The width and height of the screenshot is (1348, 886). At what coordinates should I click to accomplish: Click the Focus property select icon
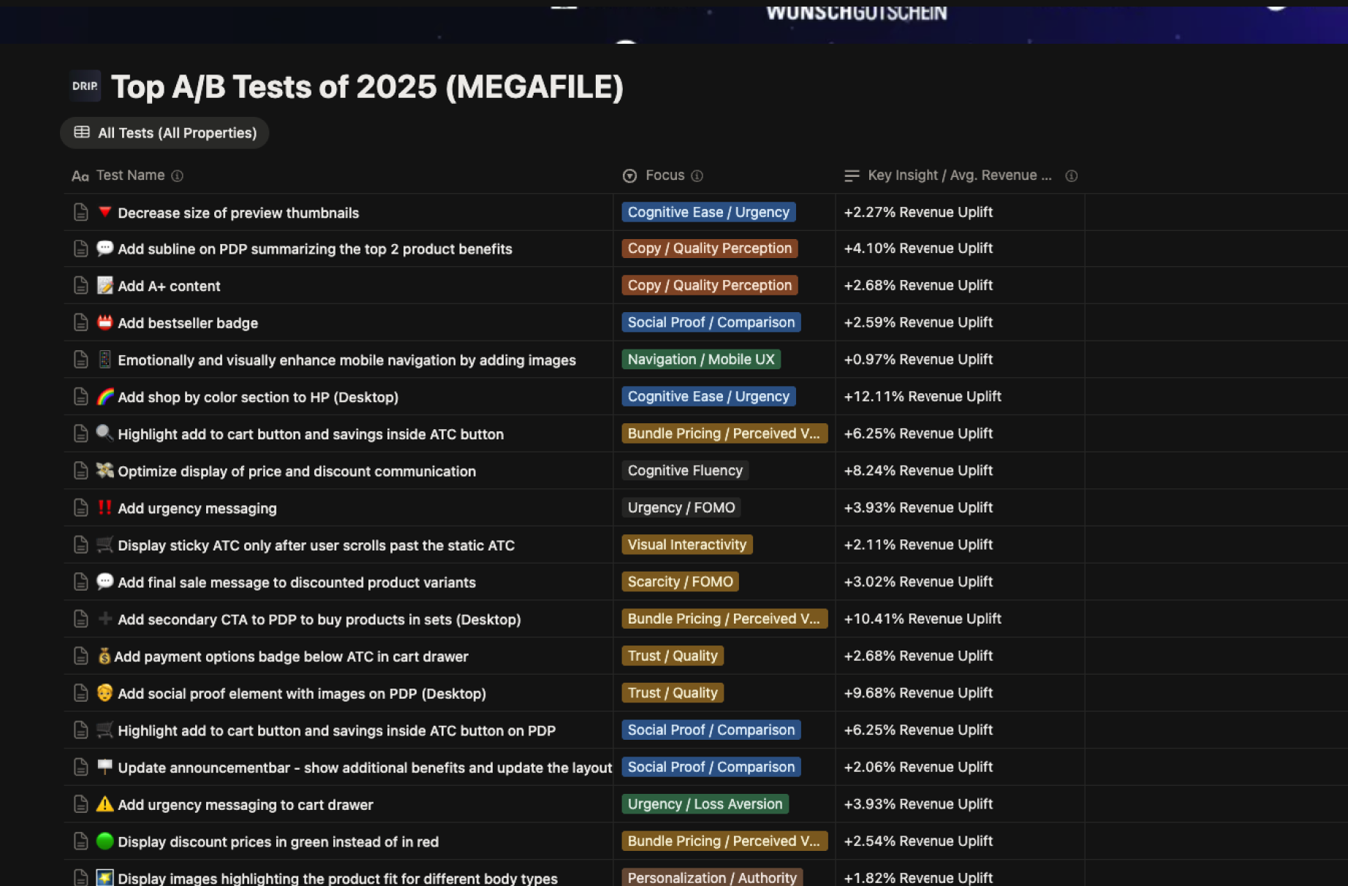click(629, 175)
